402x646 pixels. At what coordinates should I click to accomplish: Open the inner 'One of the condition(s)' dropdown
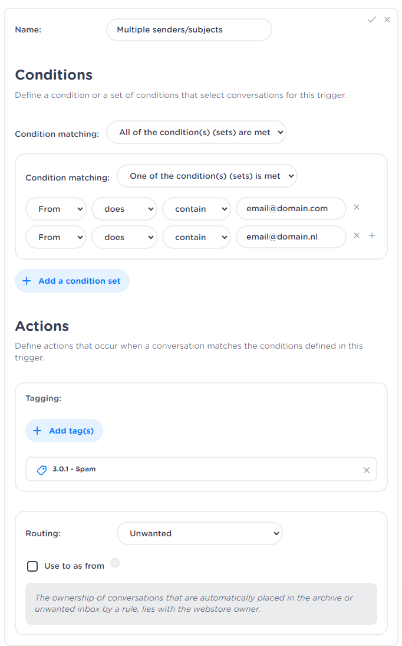207,176
